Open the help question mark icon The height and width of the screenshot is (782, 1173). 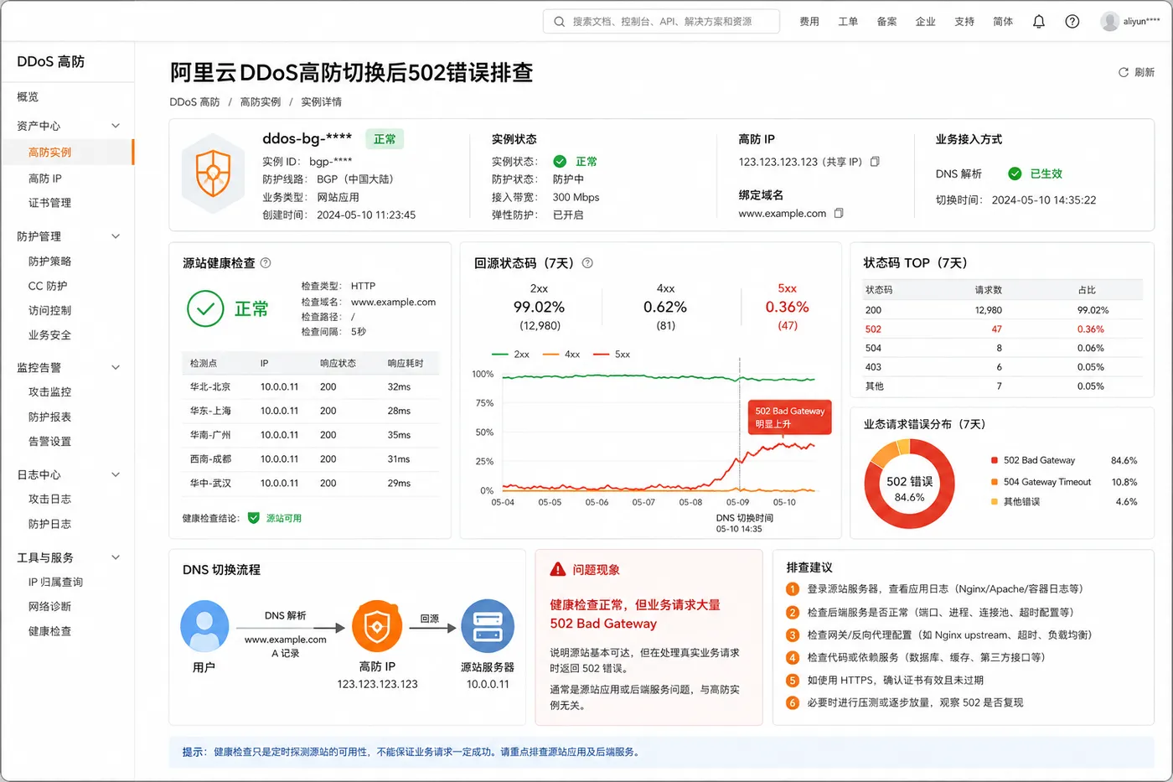[1072, 22]
